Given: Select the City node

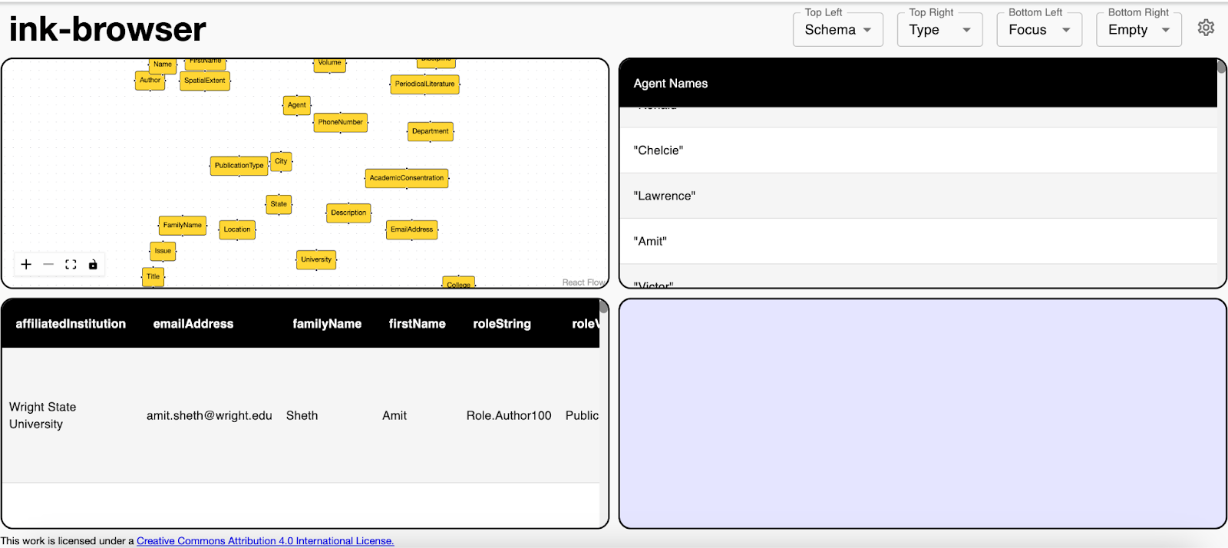Looking at the screenshot, I should click(282, 161).
